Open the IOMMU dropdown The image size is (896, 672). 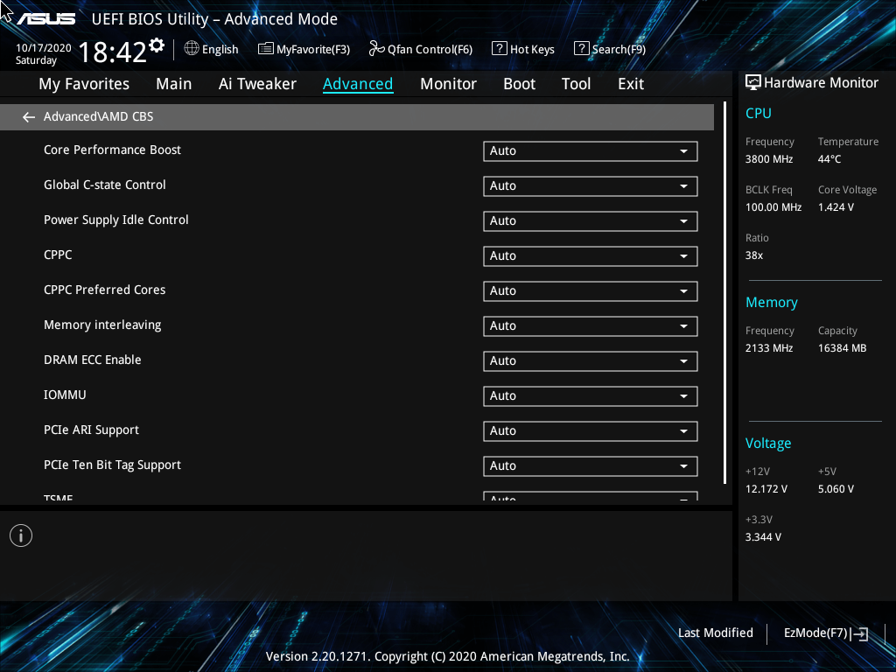click(x=591, y=396)
